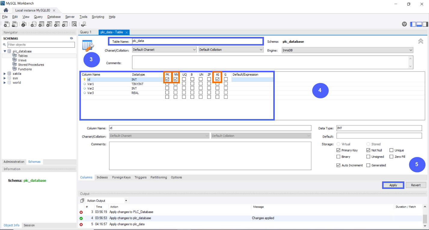Select the create new schema icon

point(34,24)
